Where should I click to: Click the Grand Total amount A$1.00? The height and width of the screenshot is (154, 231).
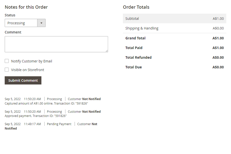click(x=218, y=38)
